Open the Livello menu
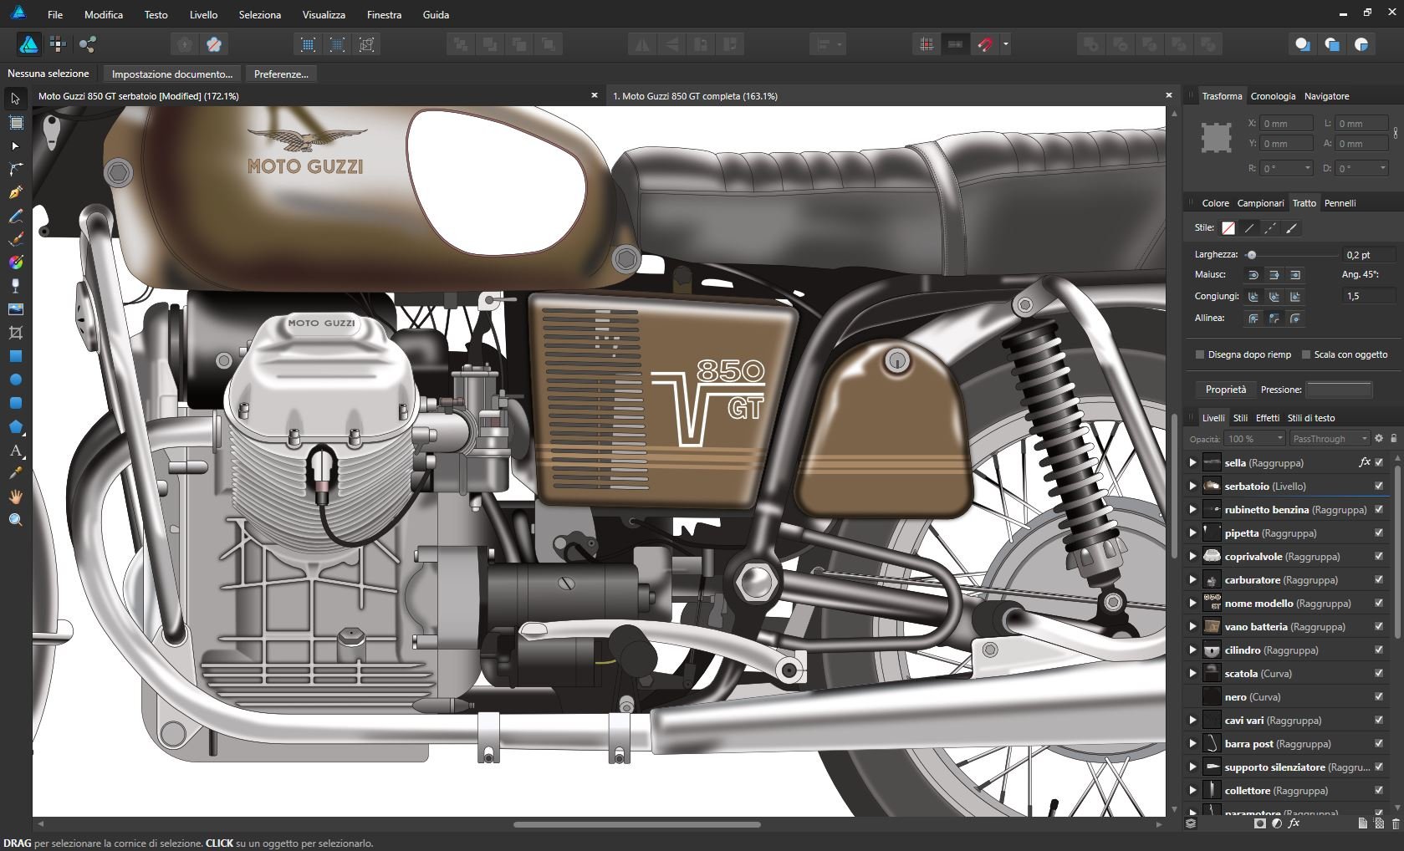Image resolution: width=1404 pixels, height=851 pixels. coord(203,14)
